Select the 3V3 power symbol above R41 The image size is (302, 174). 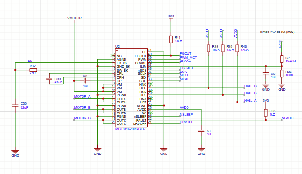[x=171, y=17]
